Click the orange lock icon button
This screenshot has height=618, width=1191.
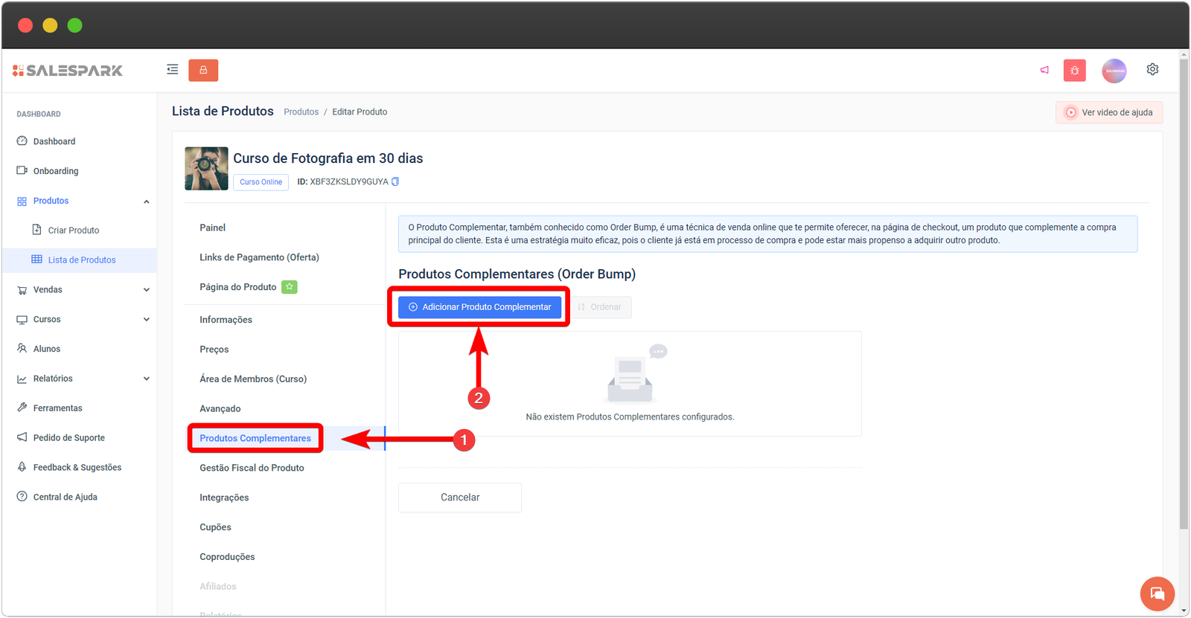tap(203, 70)
